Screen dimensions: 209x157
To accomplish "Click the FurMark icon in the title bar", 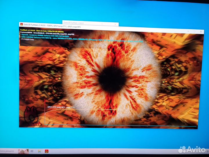I will (21, 24).
